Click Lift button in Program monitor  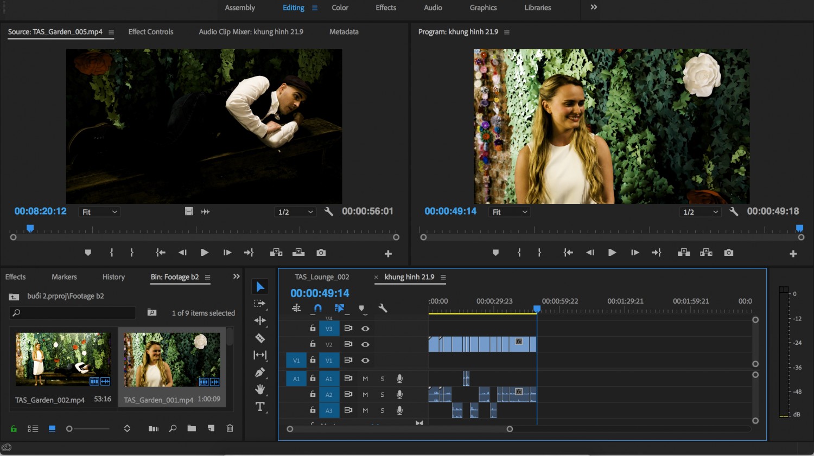tap(684, 253)
